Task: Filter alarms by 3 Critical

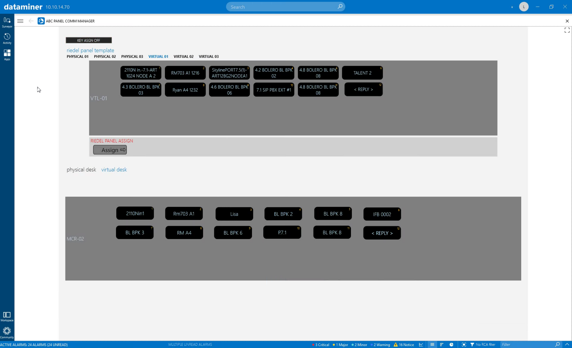Action: tap(321, 345)
